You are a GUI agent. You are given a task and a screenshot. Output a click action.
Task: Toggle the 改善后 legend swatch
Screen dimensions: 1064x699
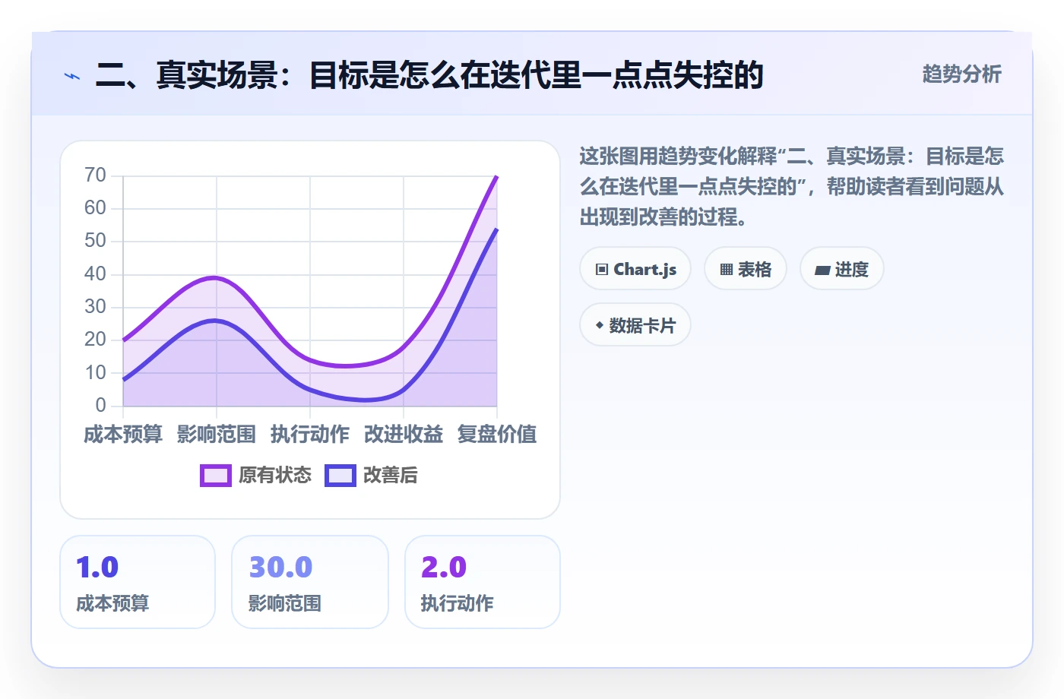340,476
